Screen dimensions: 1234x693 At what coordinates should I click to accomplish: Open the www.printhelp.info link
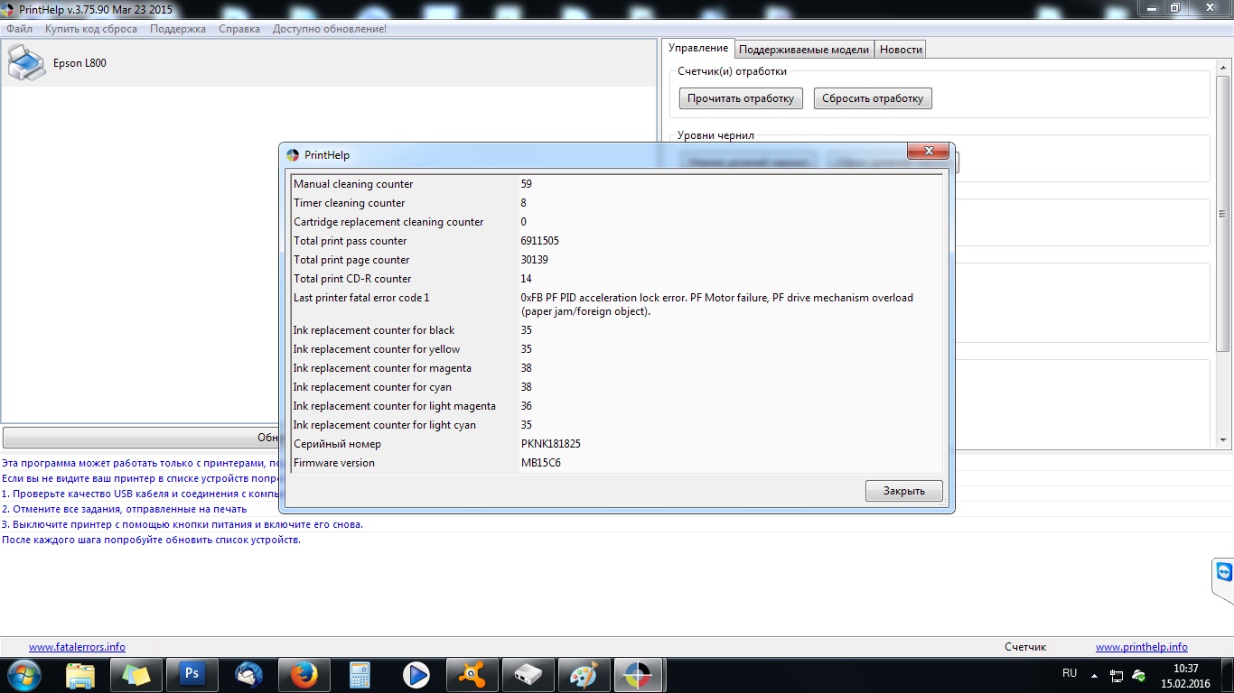[1142, 647]
